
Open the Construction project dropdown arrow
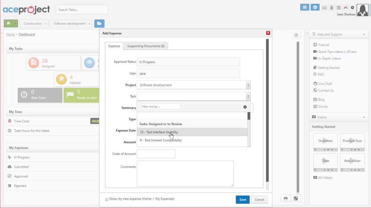click(46, 24)
